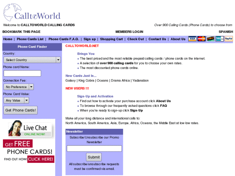Screen dimensions: 235x176
Task: Open the Select Country dropdown
Action: (32, 60)
